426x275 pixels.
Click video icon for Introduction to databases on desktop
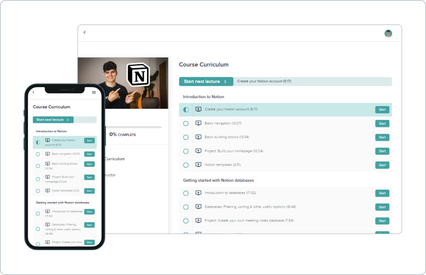198,192
